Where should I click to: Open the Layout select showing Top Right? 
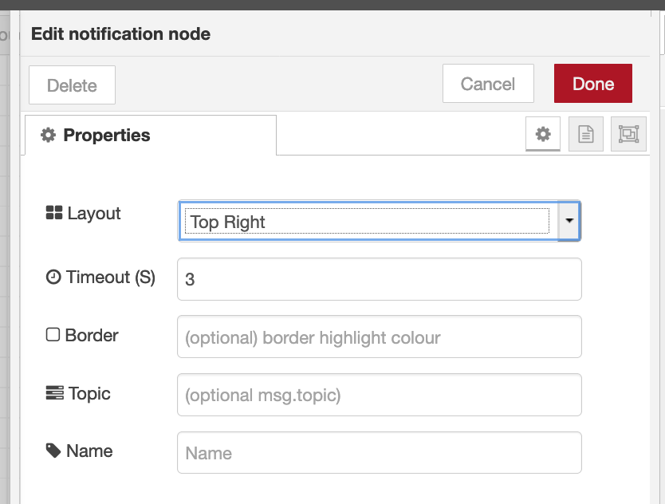pyautogui.click(x=367, y=222)
